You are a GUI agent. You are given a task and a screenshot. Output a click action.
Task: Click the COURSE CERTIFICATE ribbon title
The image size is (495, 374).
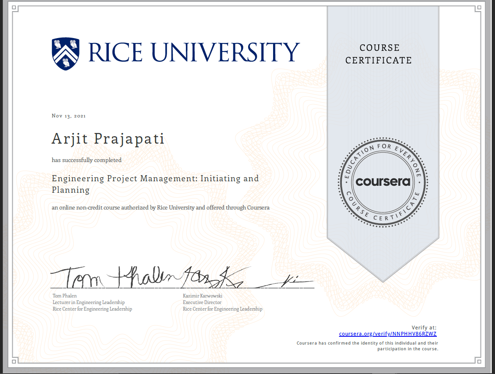(x=379, y=54)
